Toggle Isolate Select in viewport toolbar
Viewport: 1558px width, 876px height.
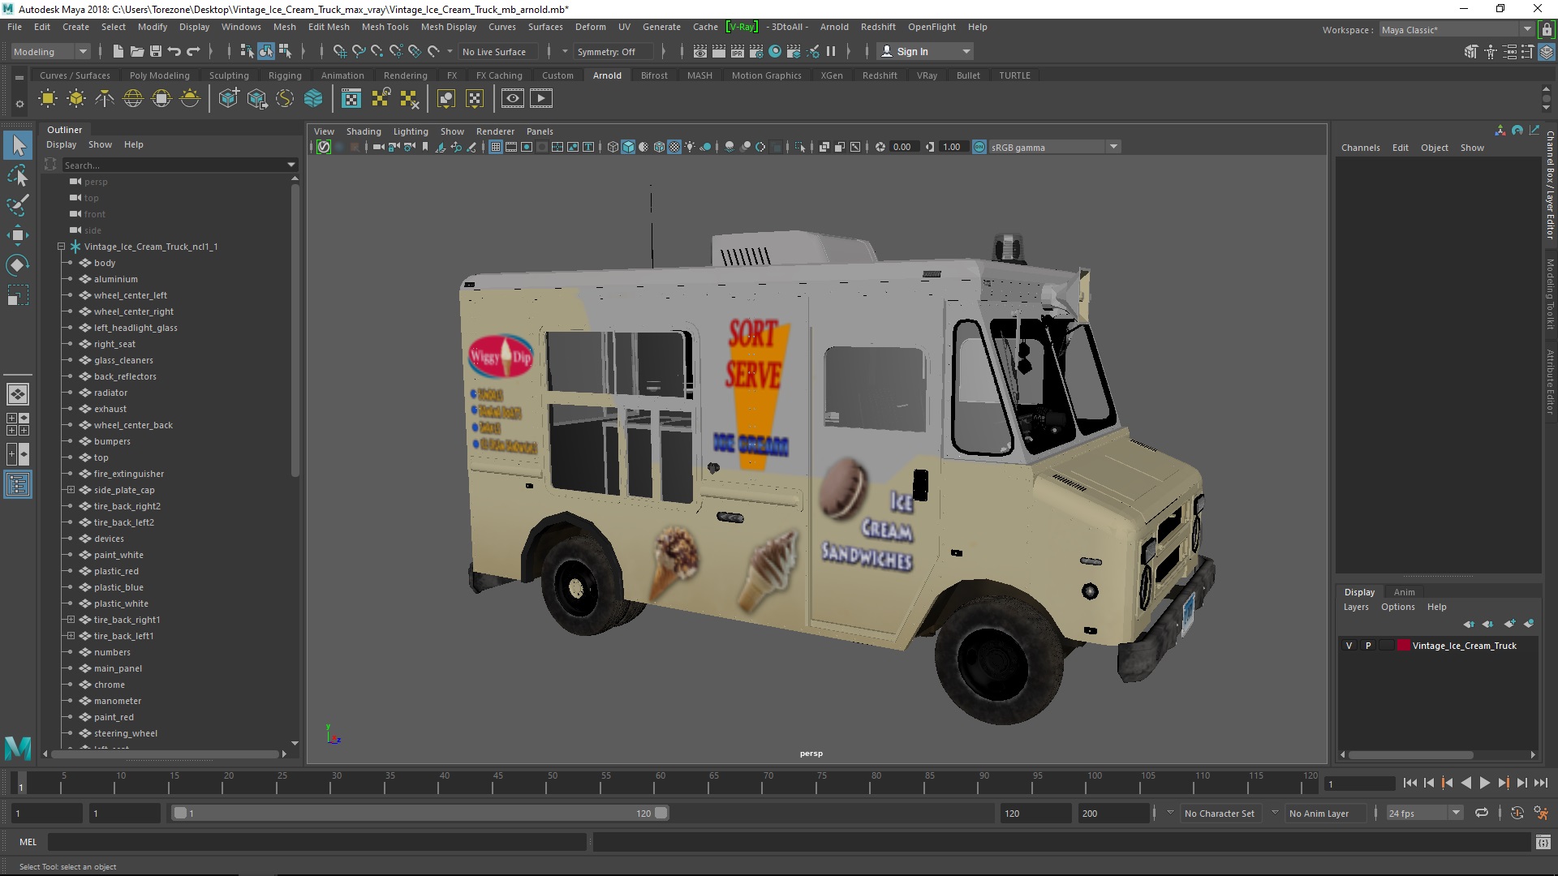[x=801, y=147]
